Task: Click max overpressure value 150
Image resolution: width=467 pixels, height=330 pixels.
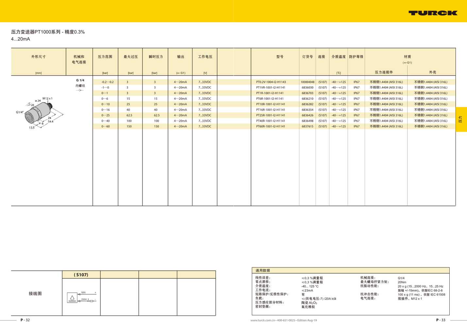Action: (129, 126)
